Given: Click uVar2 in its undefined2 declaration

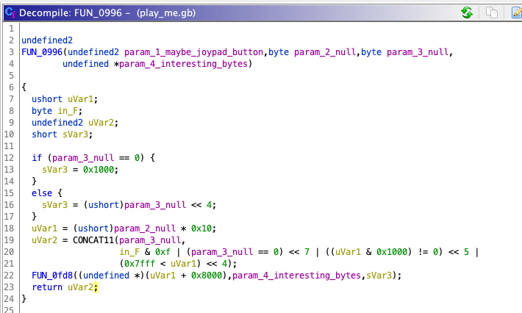Looking at the screenshot, I should click(x=101, y=123).
